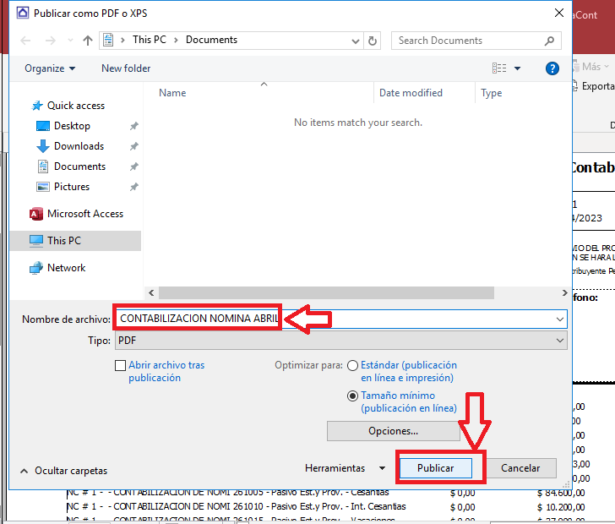This screenshot has width=615, height=524.
Task: Close the Publicar como PDF dialog
Action: (559, 13)
